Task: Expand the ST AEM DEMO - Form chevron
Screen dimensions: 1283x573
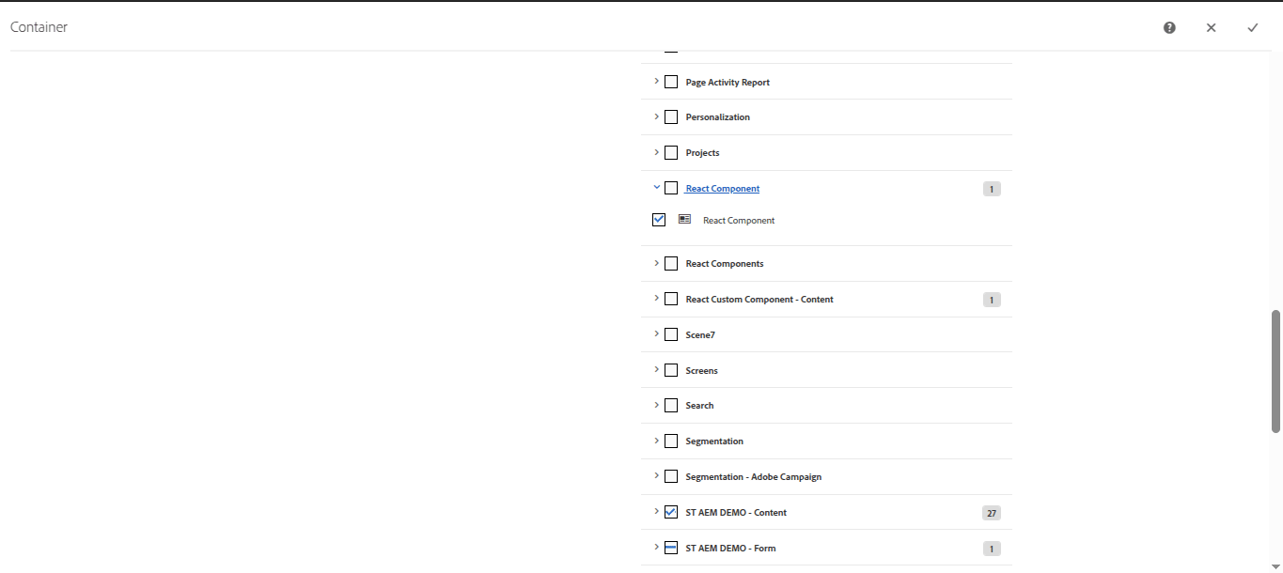Action: (x=656, y=547)
